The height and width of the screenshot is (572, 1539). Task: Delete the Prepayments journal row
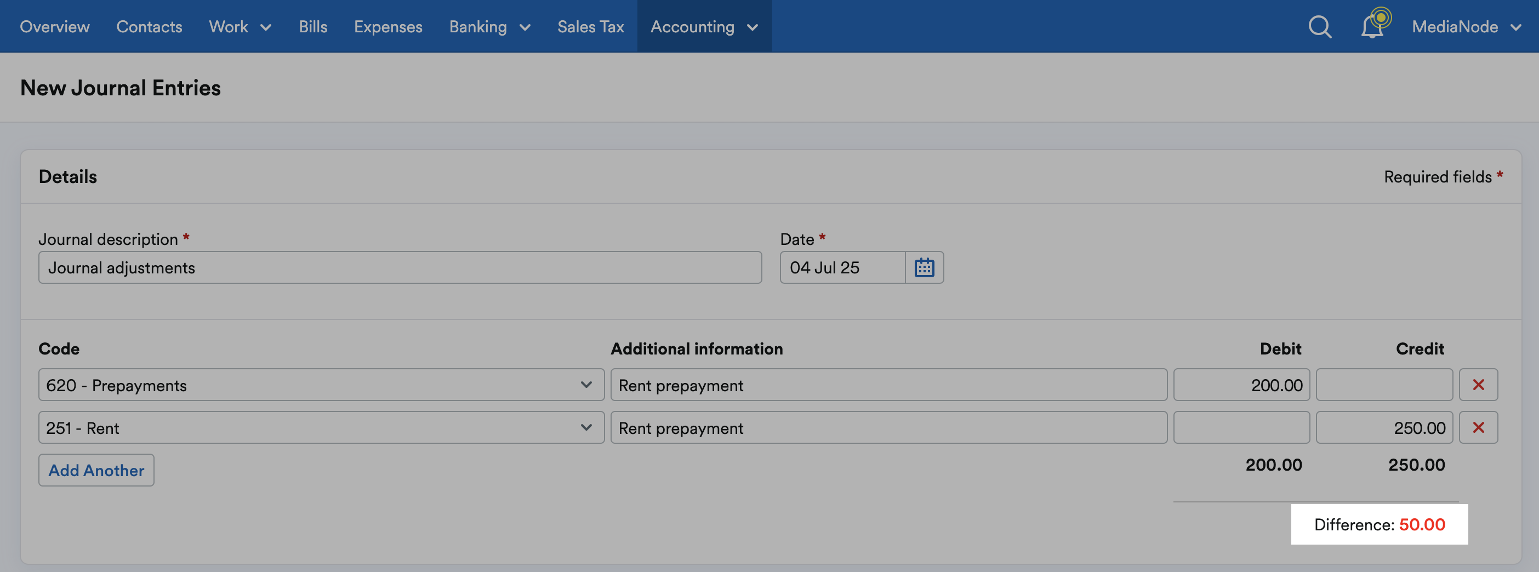pos(1478,385)
